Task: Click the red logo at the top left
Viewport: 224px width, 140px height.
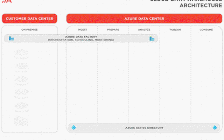Action: 7,1
